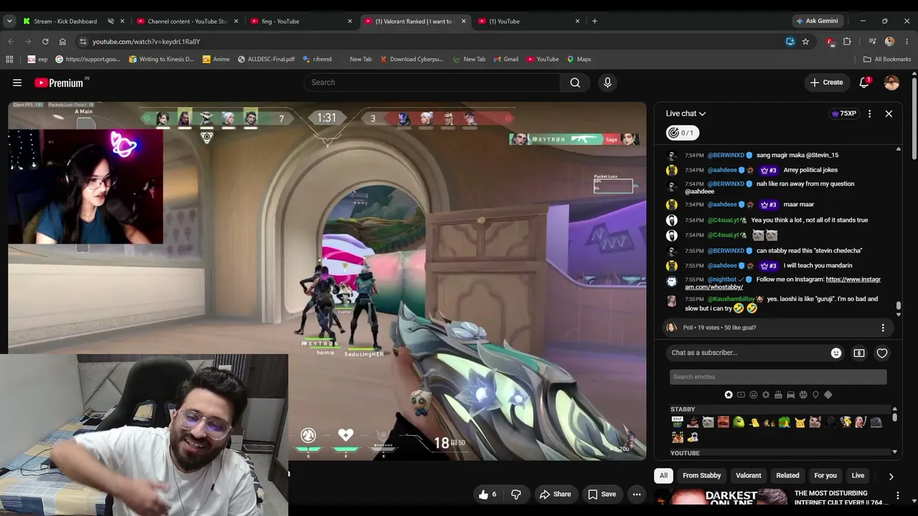The width and height of the screenshot is (918, 516).
Task: Start voice search with the microphone
Action: [x=607, y=82]
